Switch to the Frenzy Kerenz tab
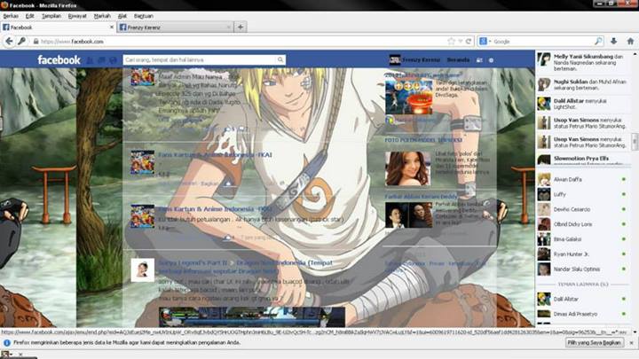The width and height of the screenshot is (639, 359). coord(175,27)
